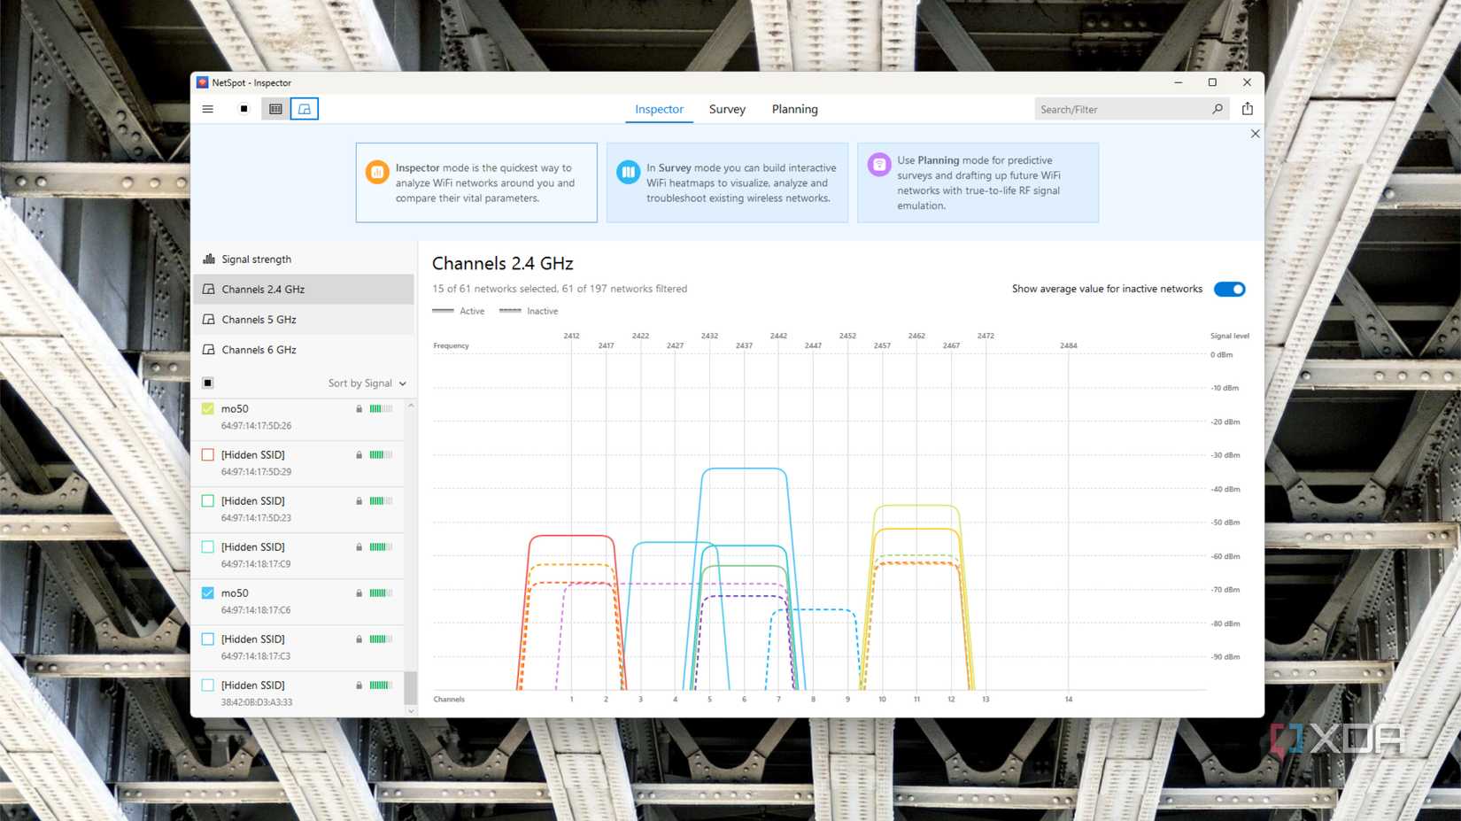Switch to the Planning tab

click(x=794, y=109)
